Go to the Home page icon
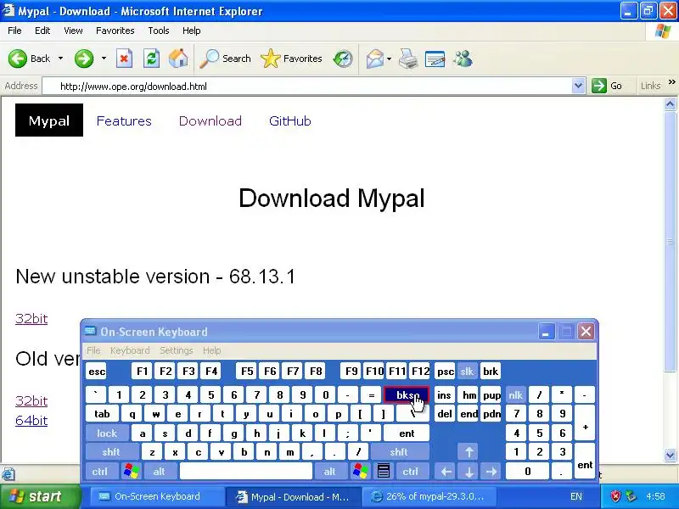This screenshot has height=509, width=679. (178, 58)
